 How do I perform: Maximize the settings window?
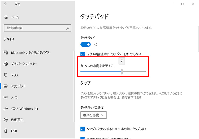tap(183, 4)
